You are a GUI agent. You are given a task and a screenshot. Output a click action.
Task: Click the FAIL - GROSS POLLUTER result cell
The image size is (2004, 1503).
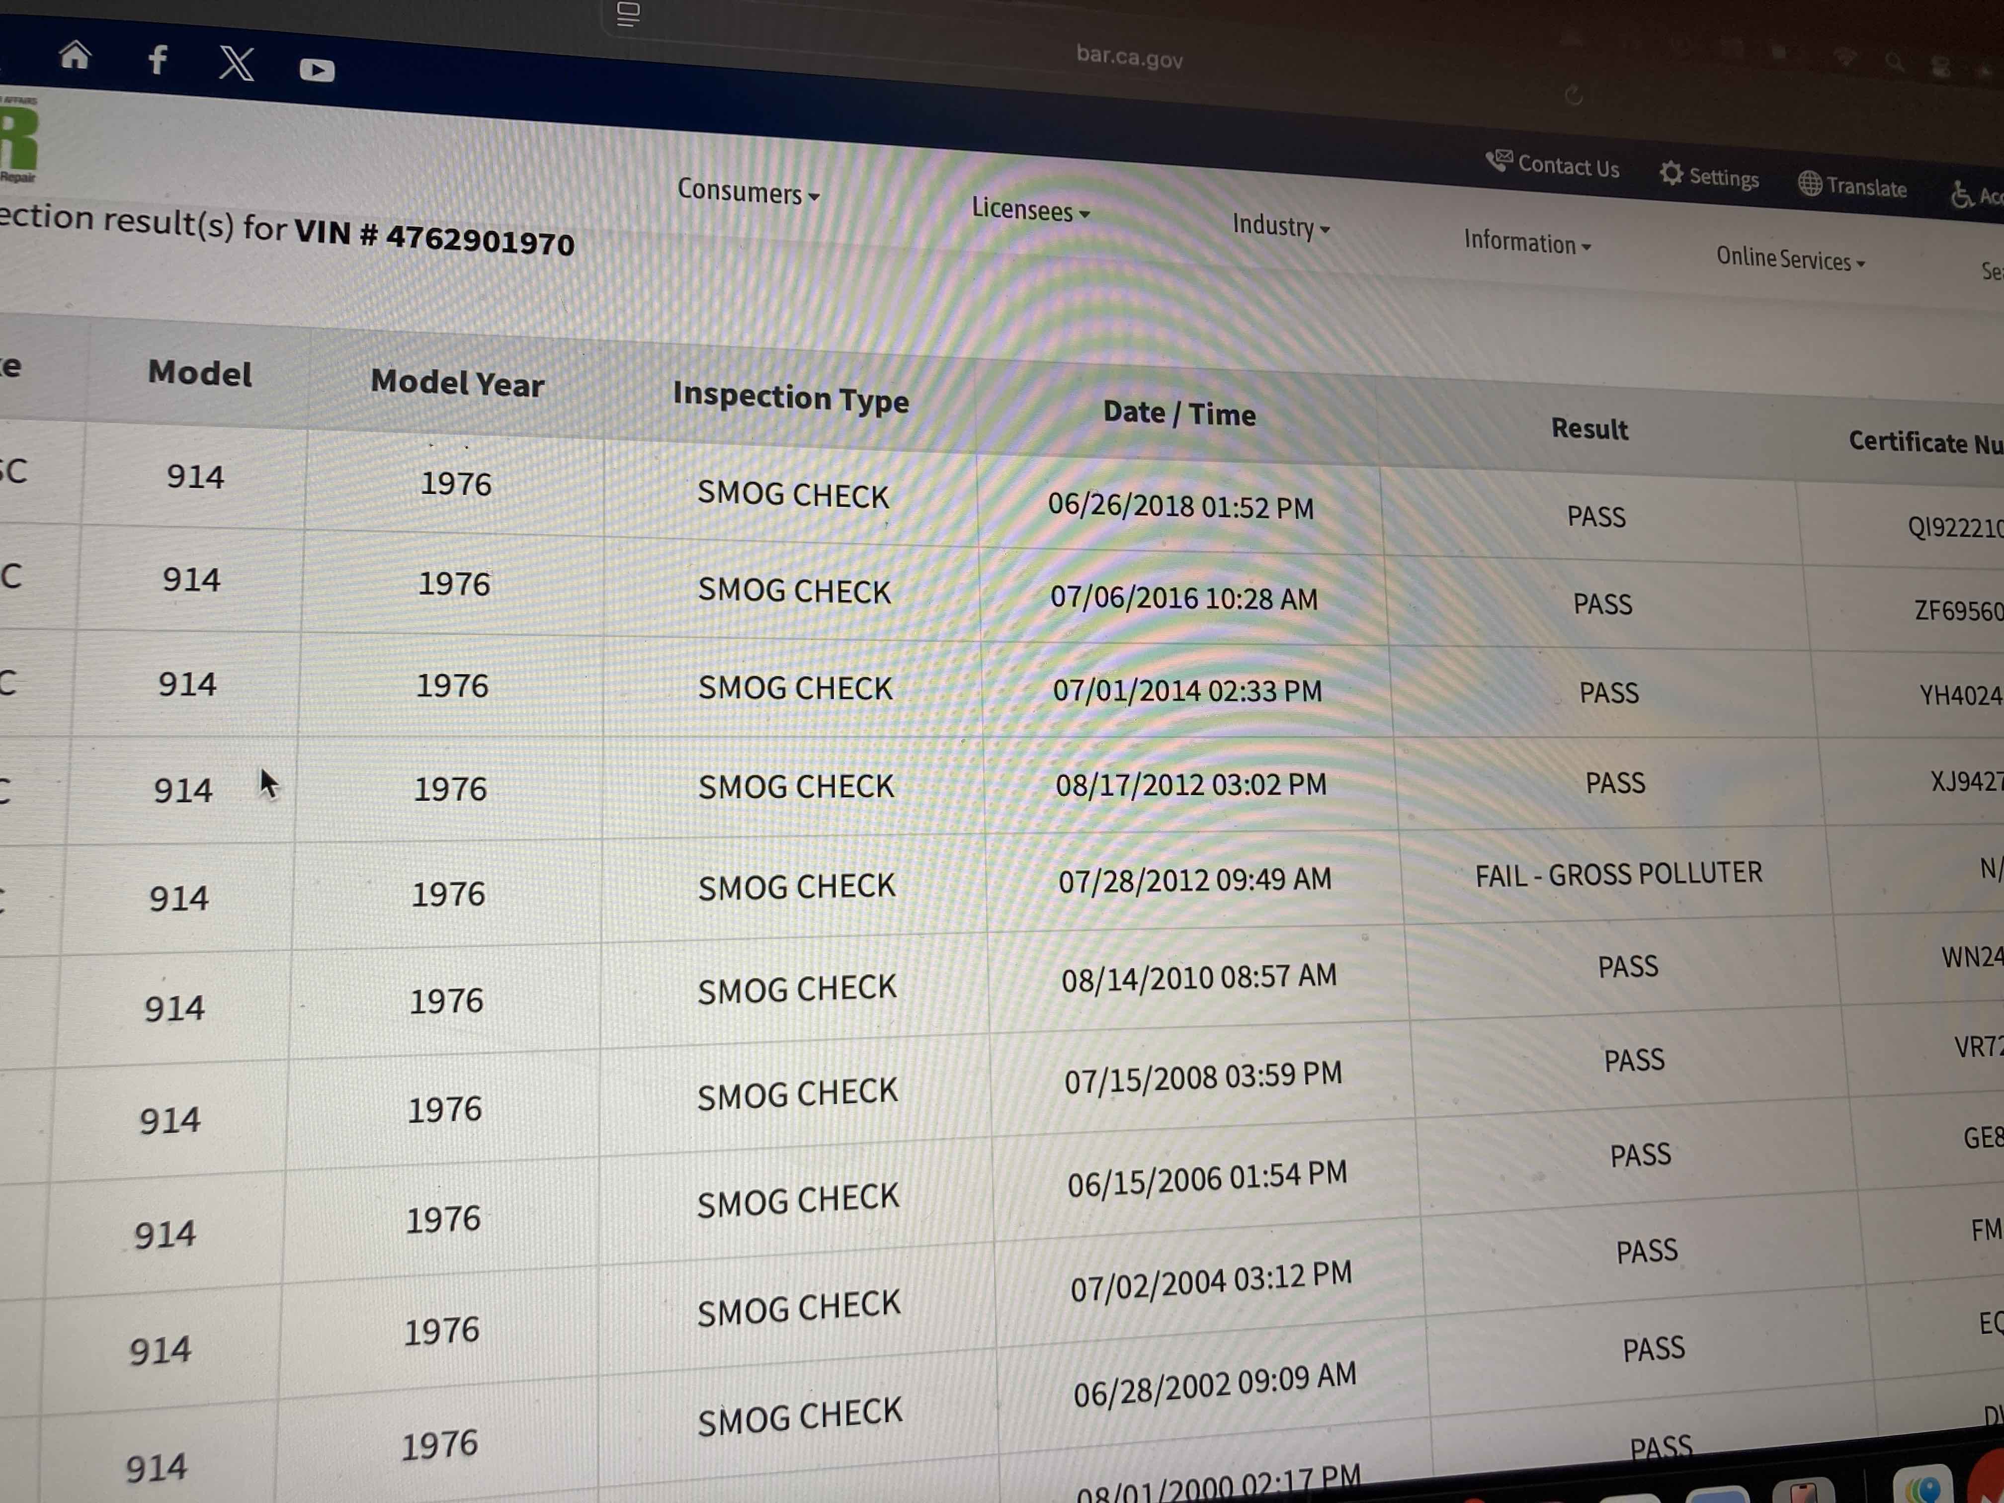[1618, 874]
